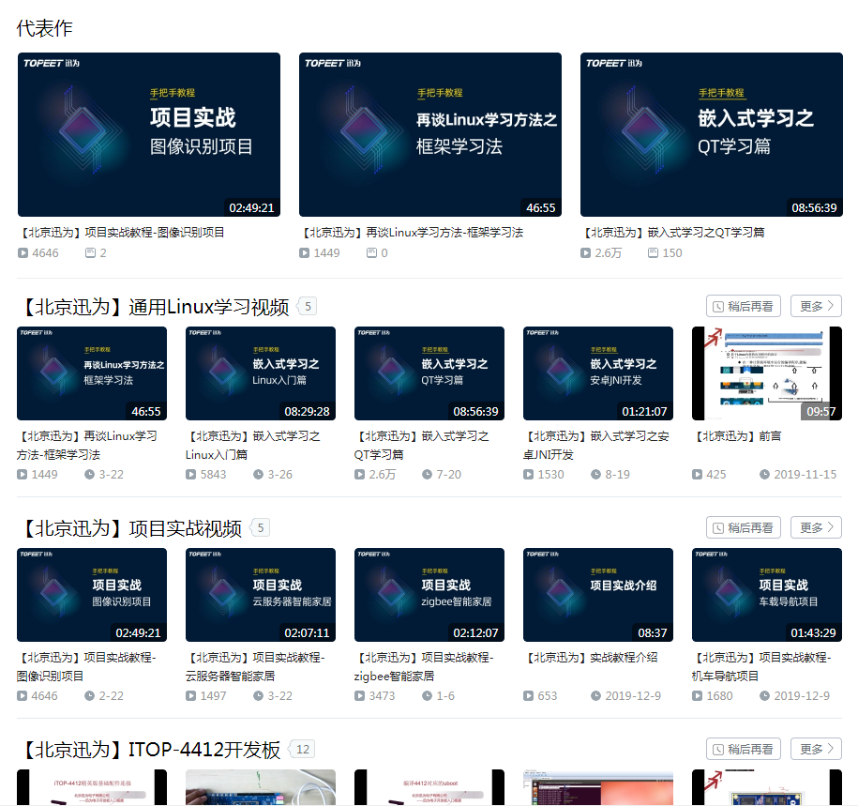Click the clock icon under 机车导航项目

[x=764, y=695]
